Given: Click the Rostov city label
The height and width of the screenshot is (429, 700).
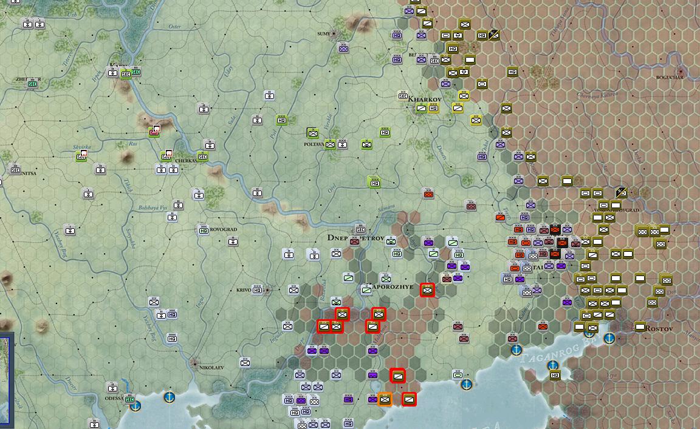Looking at the screenshot, I should [659, 329].
